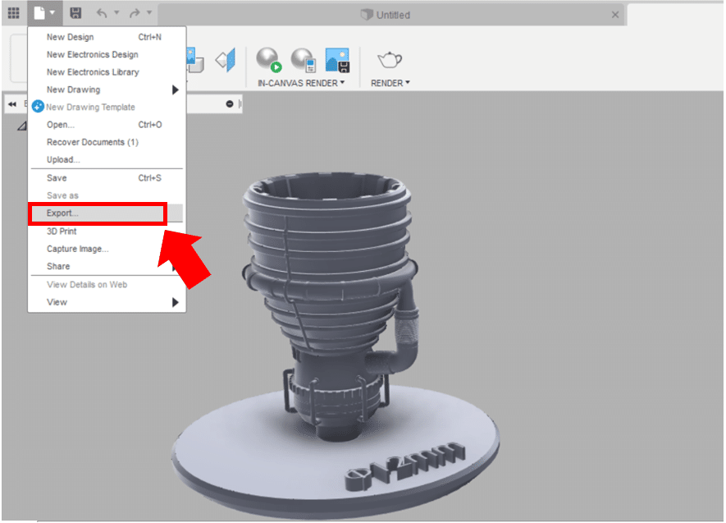Viewport: 726px width, 523px height.
Task: Click the browser panel pin dot icon
Action: coord(230,103)
